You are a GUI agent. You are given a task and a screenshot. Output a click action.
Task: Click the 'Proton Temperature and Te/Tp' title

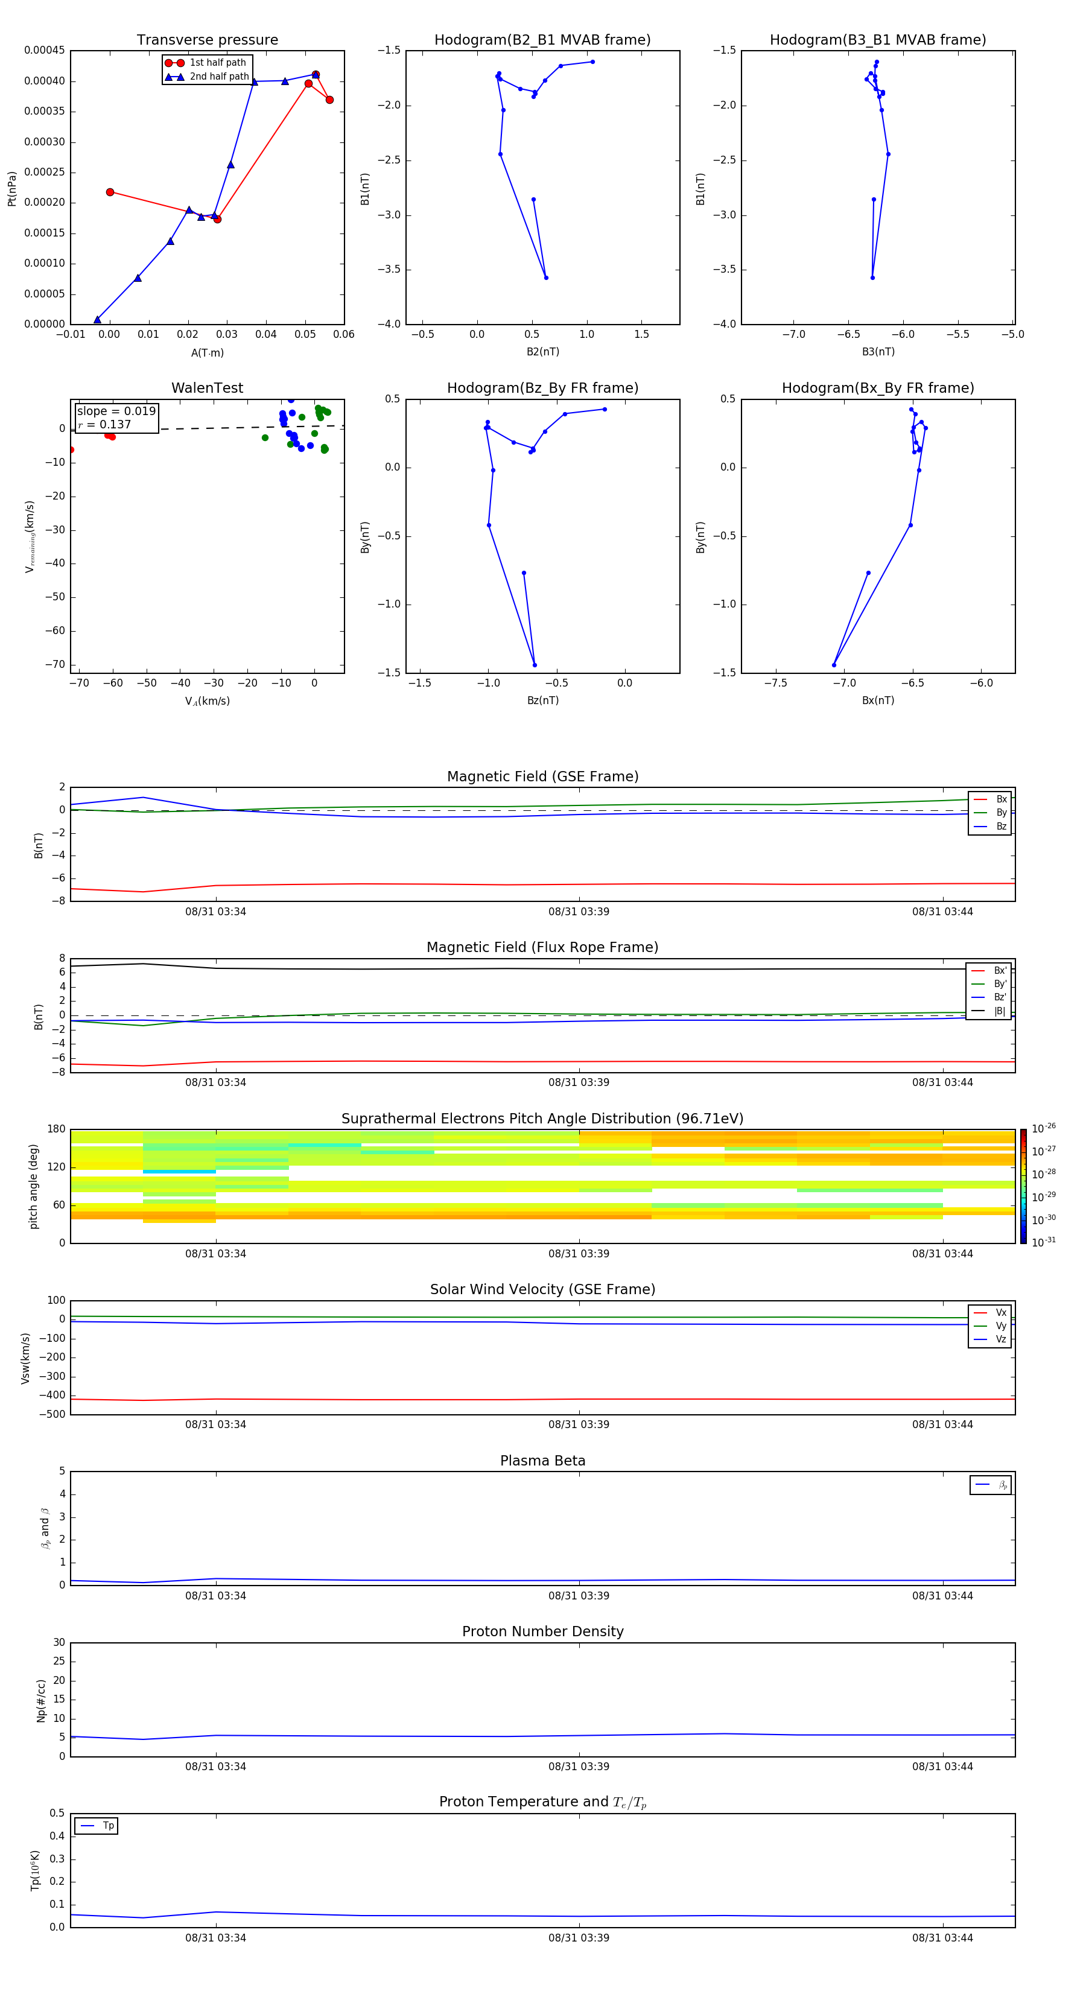(542, 1802)
